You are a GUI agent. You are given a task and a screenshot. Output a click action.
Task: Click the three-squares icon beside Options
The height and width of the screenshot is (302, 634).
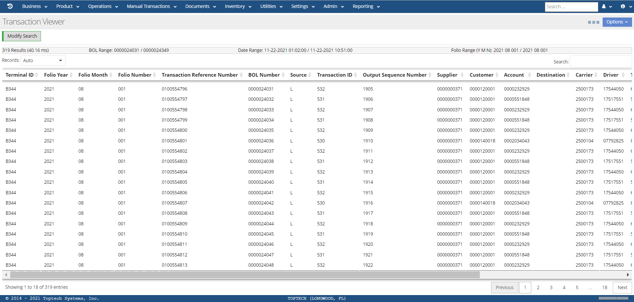pos(593,22)
